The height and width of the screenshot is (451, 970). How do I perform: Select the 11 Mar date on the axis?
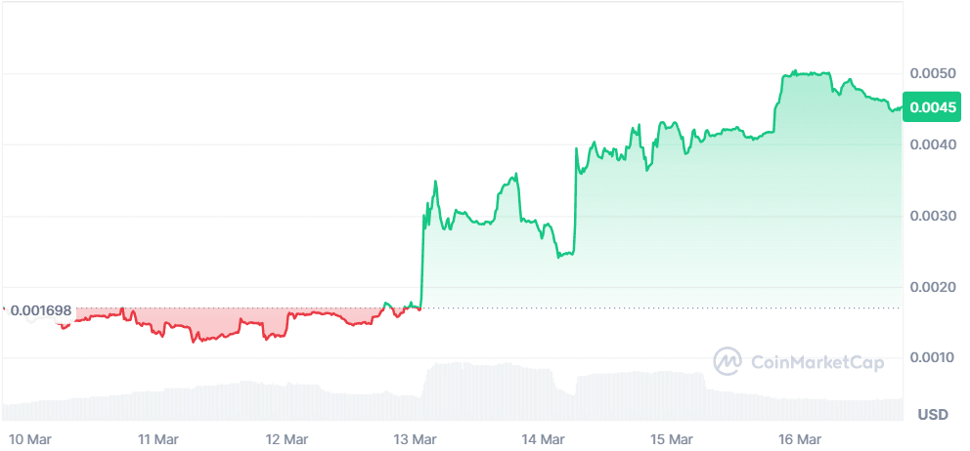click(158, 437)
